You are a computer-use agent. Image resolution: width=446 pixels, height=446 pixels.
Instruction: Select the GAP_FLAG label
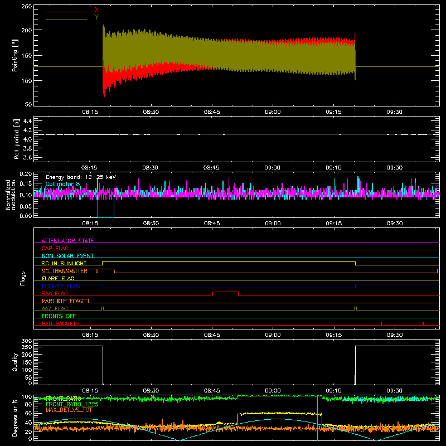[55, 248]
